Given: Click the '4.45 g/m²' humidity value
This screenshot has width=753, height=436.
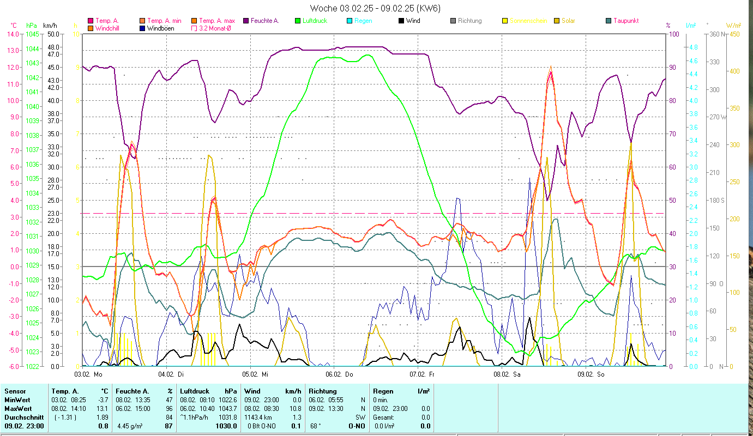Looking at the screenshot, I should pyautogui.click(x=130, y=426).
